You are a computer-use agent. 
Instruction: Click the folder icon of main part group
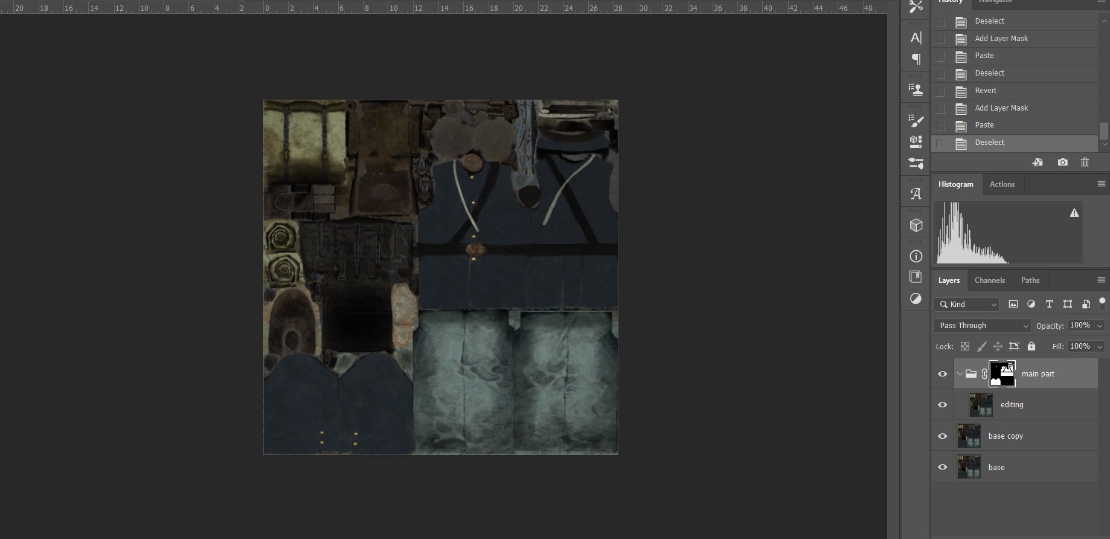[971, 373]
